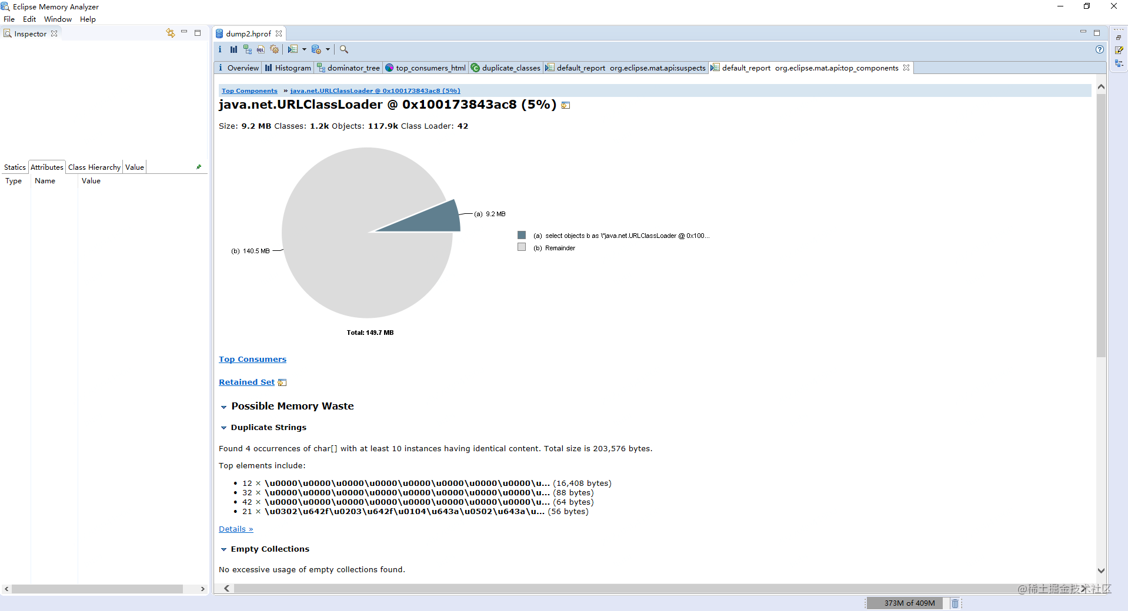Open the Edit menu
Screen dimensions: 1128x611
29,19
